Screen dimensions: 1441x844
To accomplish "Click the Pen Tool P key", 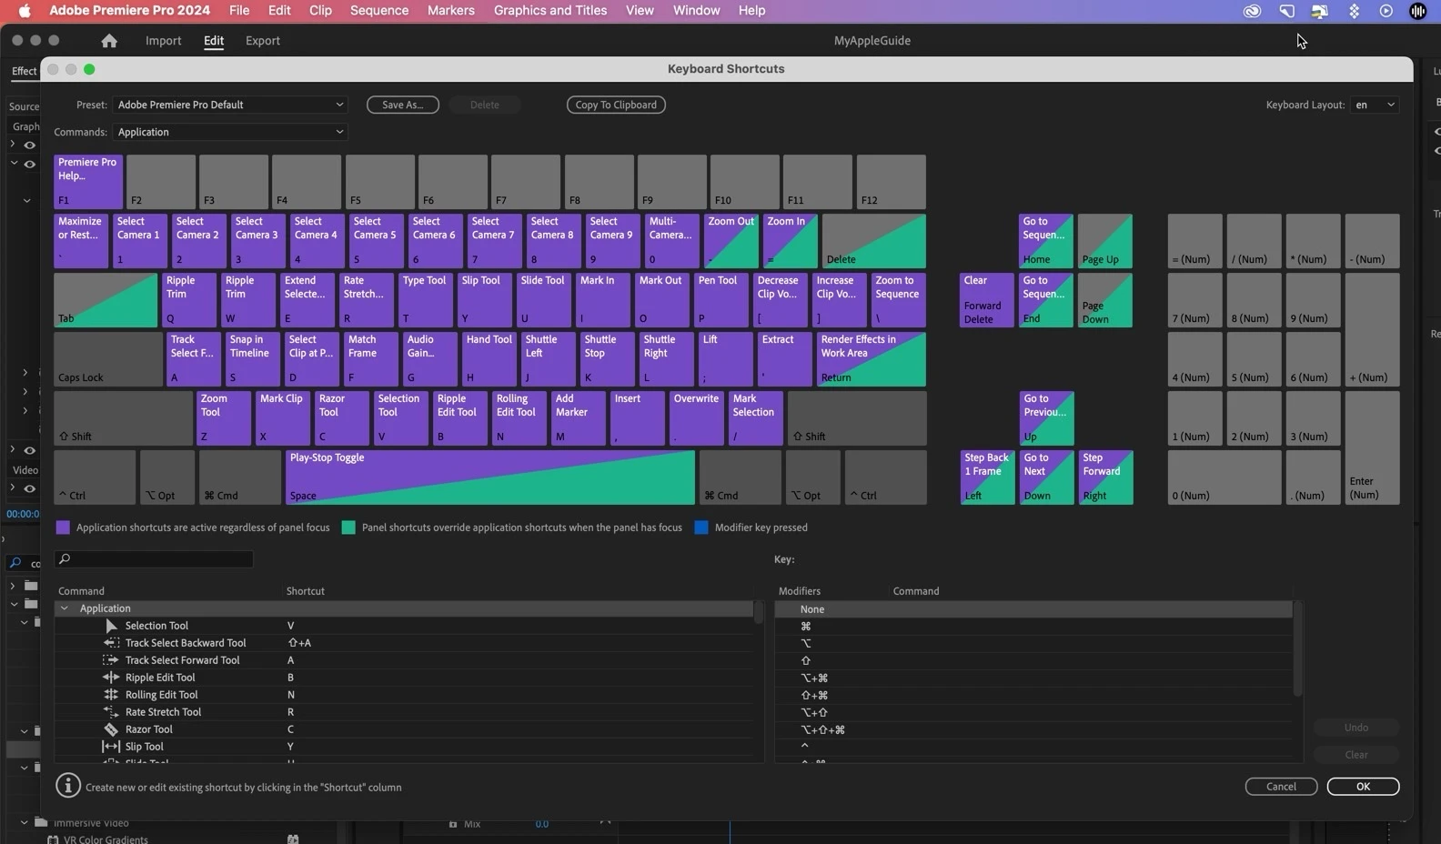I will click(723, 300).
